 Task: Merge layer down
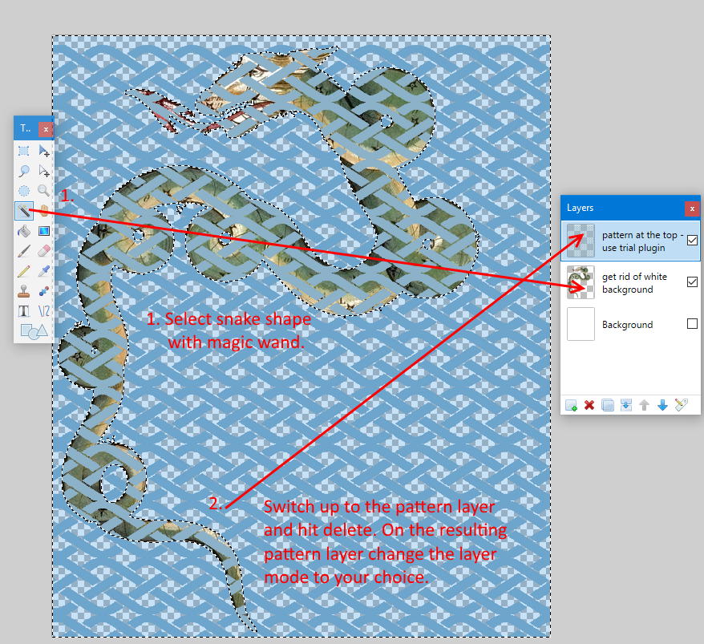pos(626,405)
